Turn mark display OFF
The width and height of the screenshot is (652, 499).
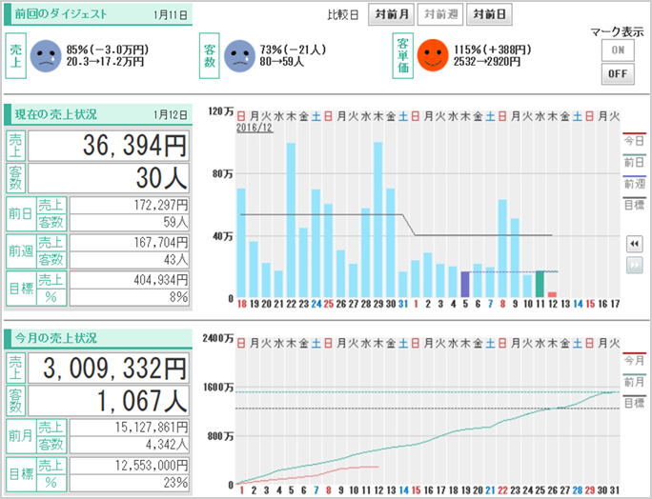pyautogui.click(x=618, y=74)
